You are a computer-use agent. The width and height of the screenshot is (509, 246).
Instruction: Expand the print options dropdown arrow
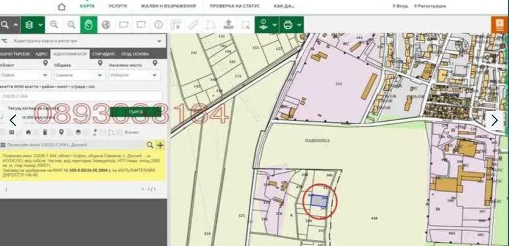[x=299, y=25]
